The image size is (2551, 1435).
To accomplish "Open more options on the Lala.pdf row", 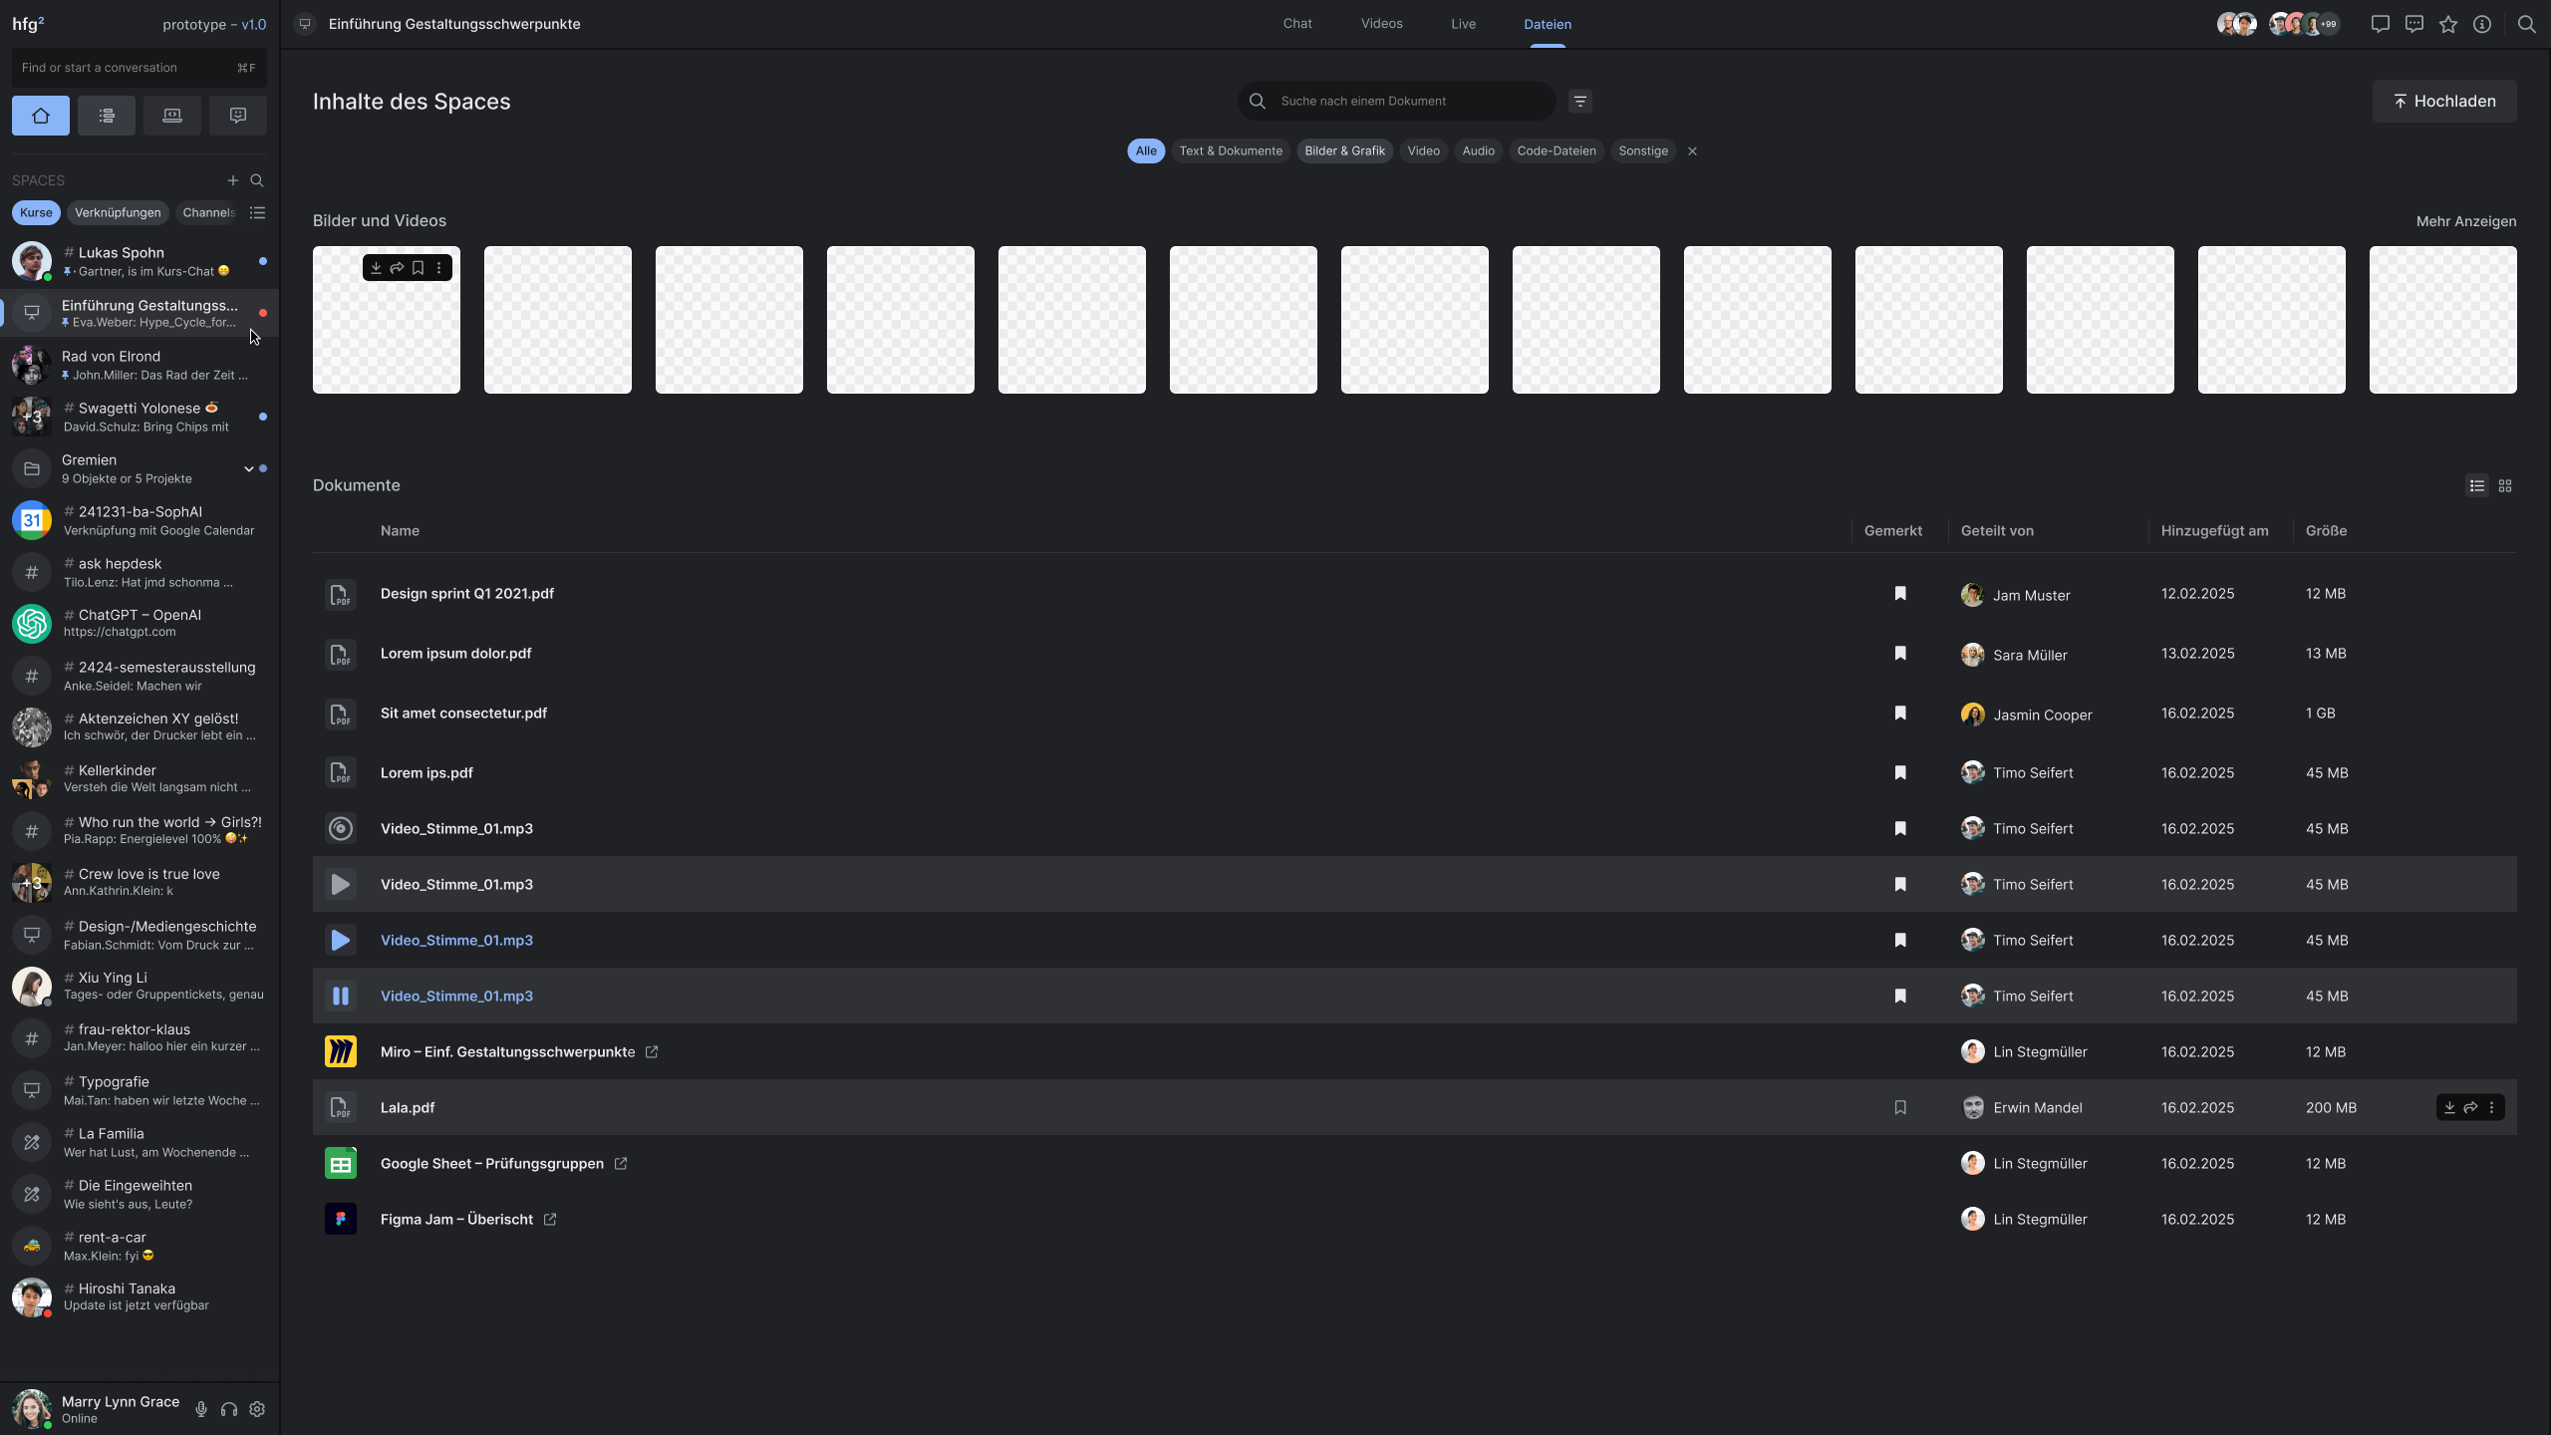I will point(2492,1107).
